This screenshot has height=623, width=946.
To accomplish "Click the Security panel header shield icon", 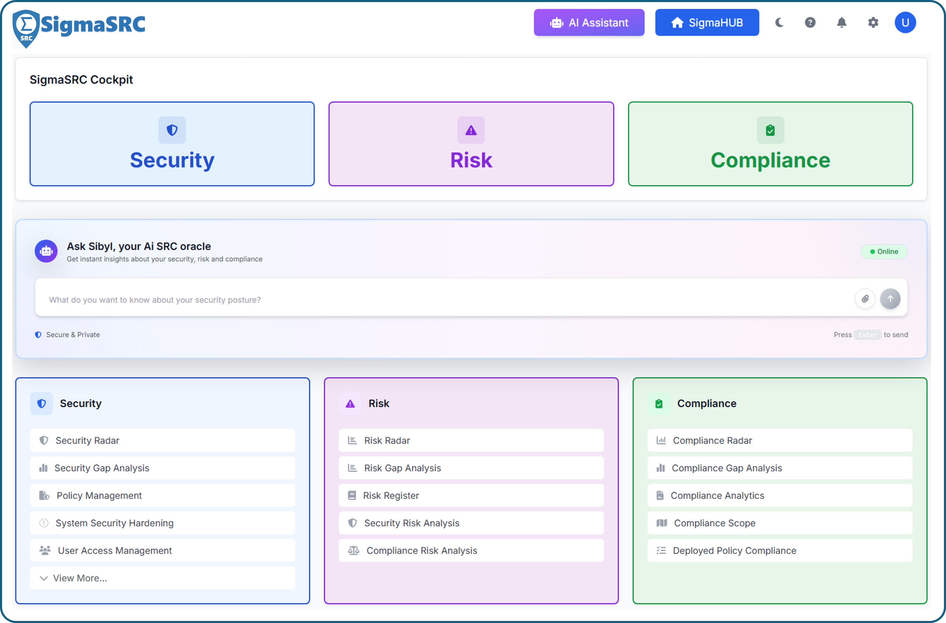I will point(42,404).
